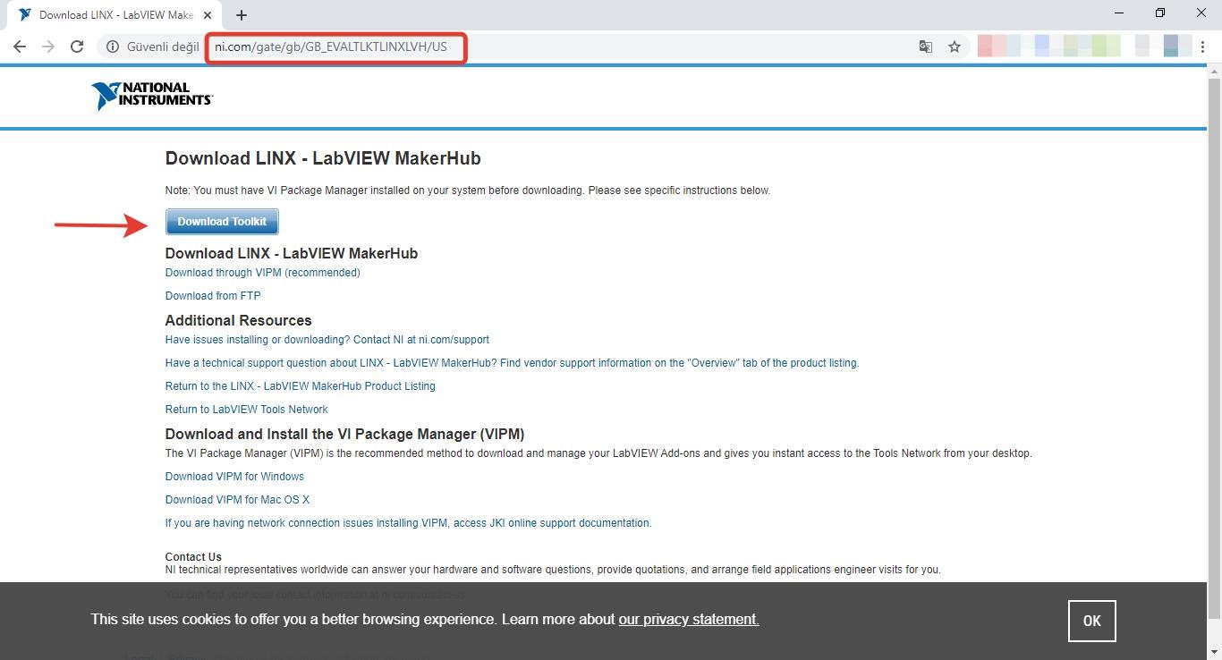Close the Download LINX tab
The width and height of the screenshot is (1222, 660).
[208, 15]
